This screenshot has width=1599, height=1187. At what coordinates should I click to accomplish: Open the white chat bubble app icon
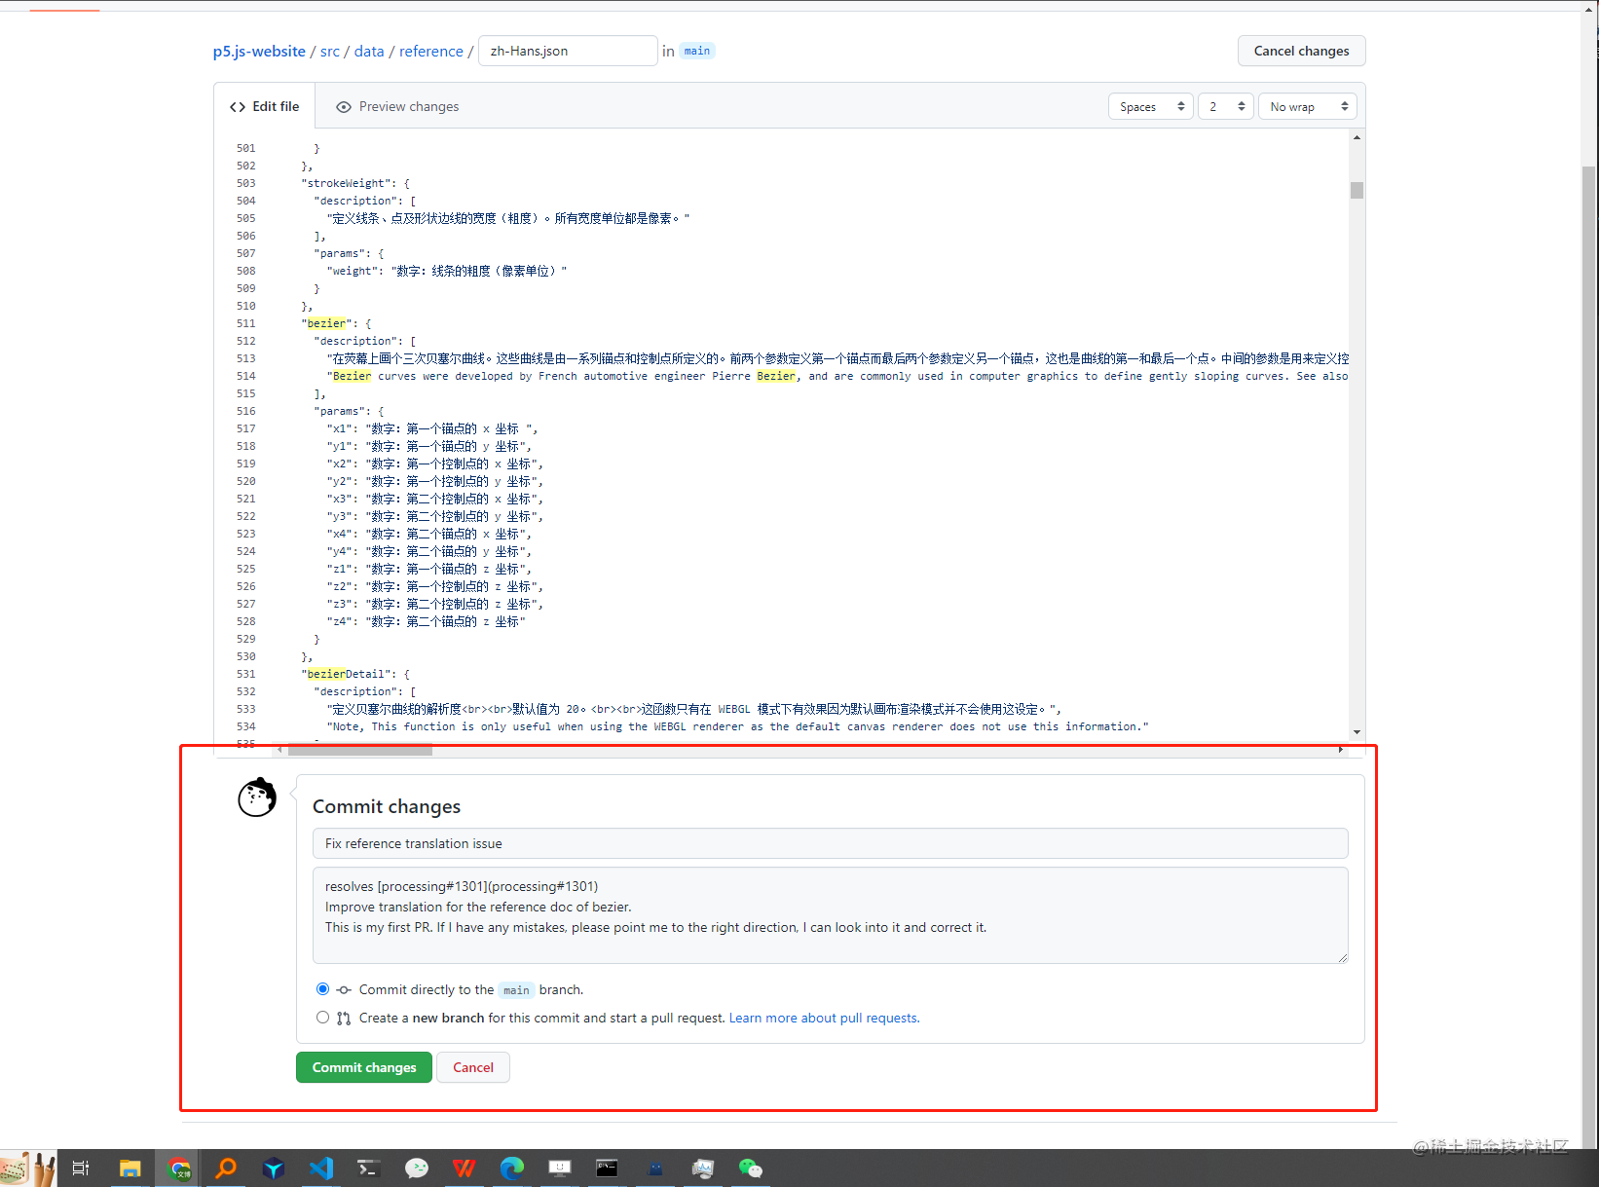416,1168
